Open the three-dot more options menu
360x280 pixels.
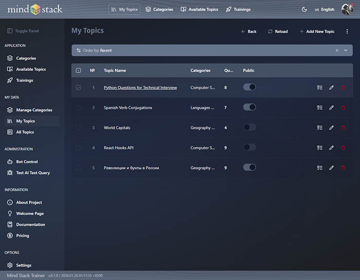(347, 31)
